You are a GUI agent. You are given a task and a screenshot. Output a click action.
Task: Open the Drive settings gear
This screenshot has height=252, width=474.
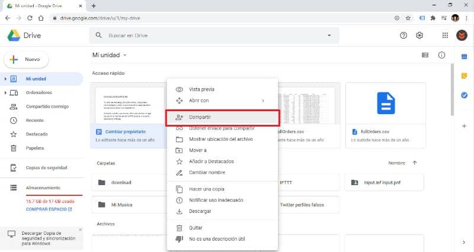419,35
